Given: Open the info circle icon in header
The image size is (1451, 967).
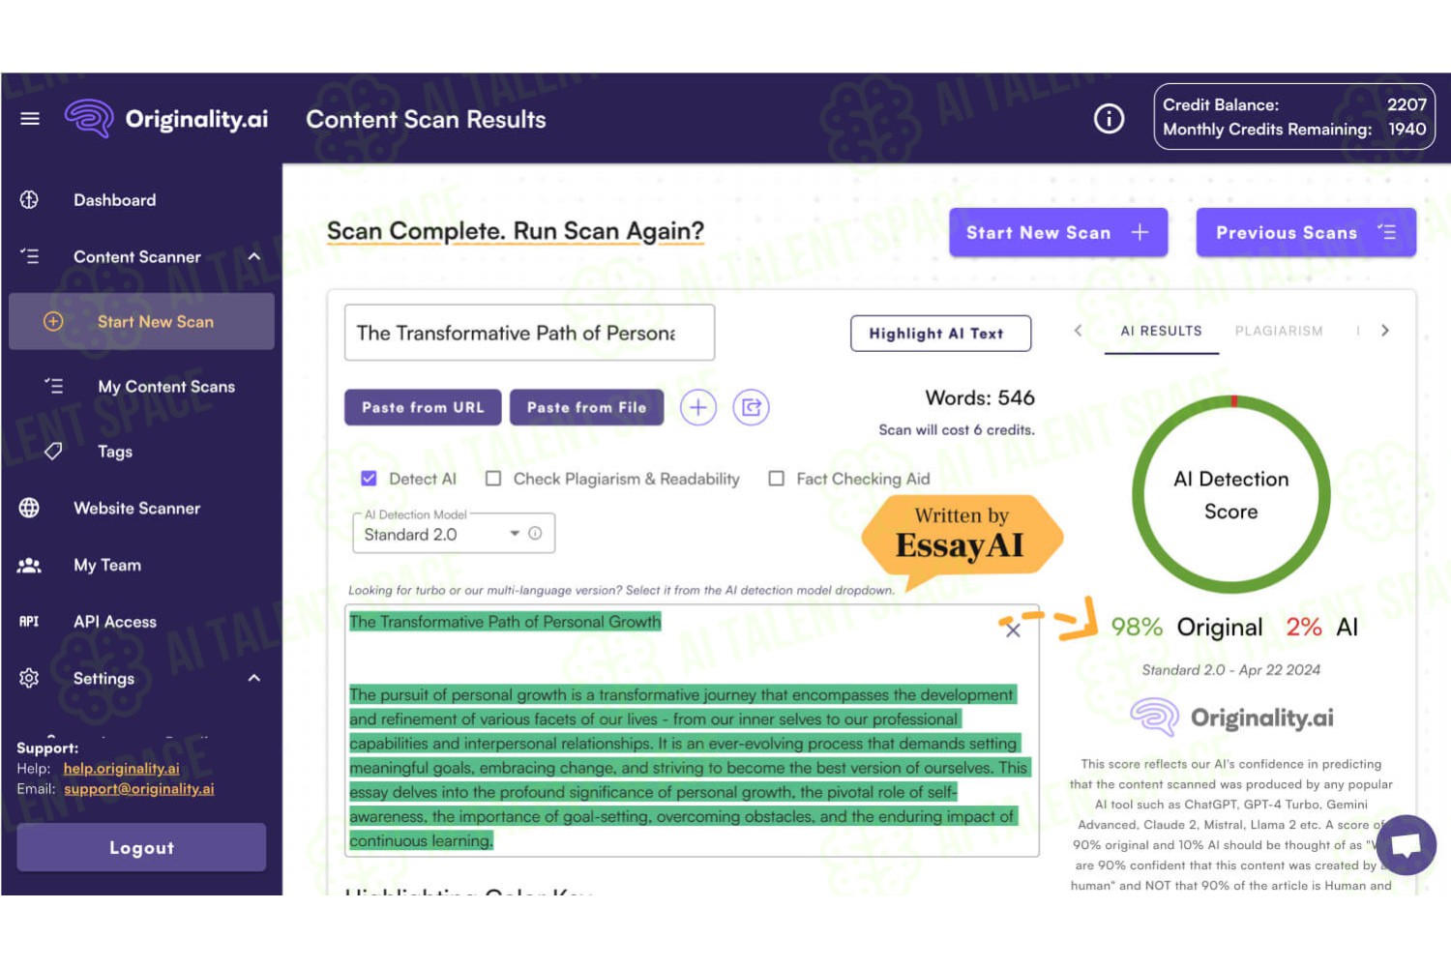Looking at the screenshot, I should pyautogui.click(x=1109, y=118).
